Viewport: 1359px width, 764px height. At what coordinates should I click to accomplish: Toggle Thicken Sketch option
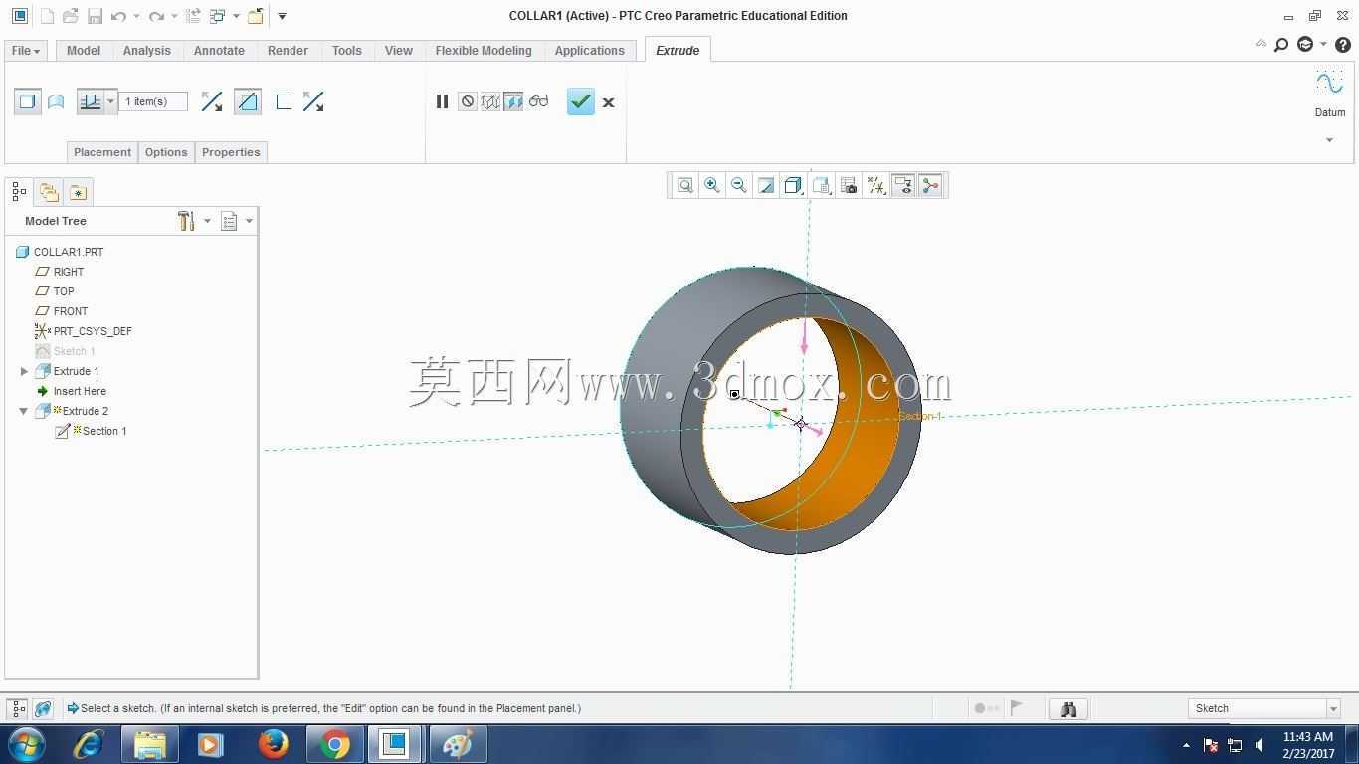(x=284, y=101)
